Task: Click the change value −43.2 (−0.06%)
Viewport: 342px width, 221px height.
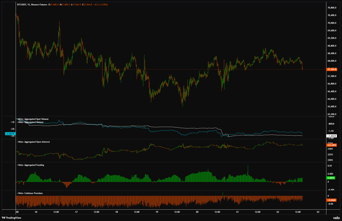Action: (101, 5)
